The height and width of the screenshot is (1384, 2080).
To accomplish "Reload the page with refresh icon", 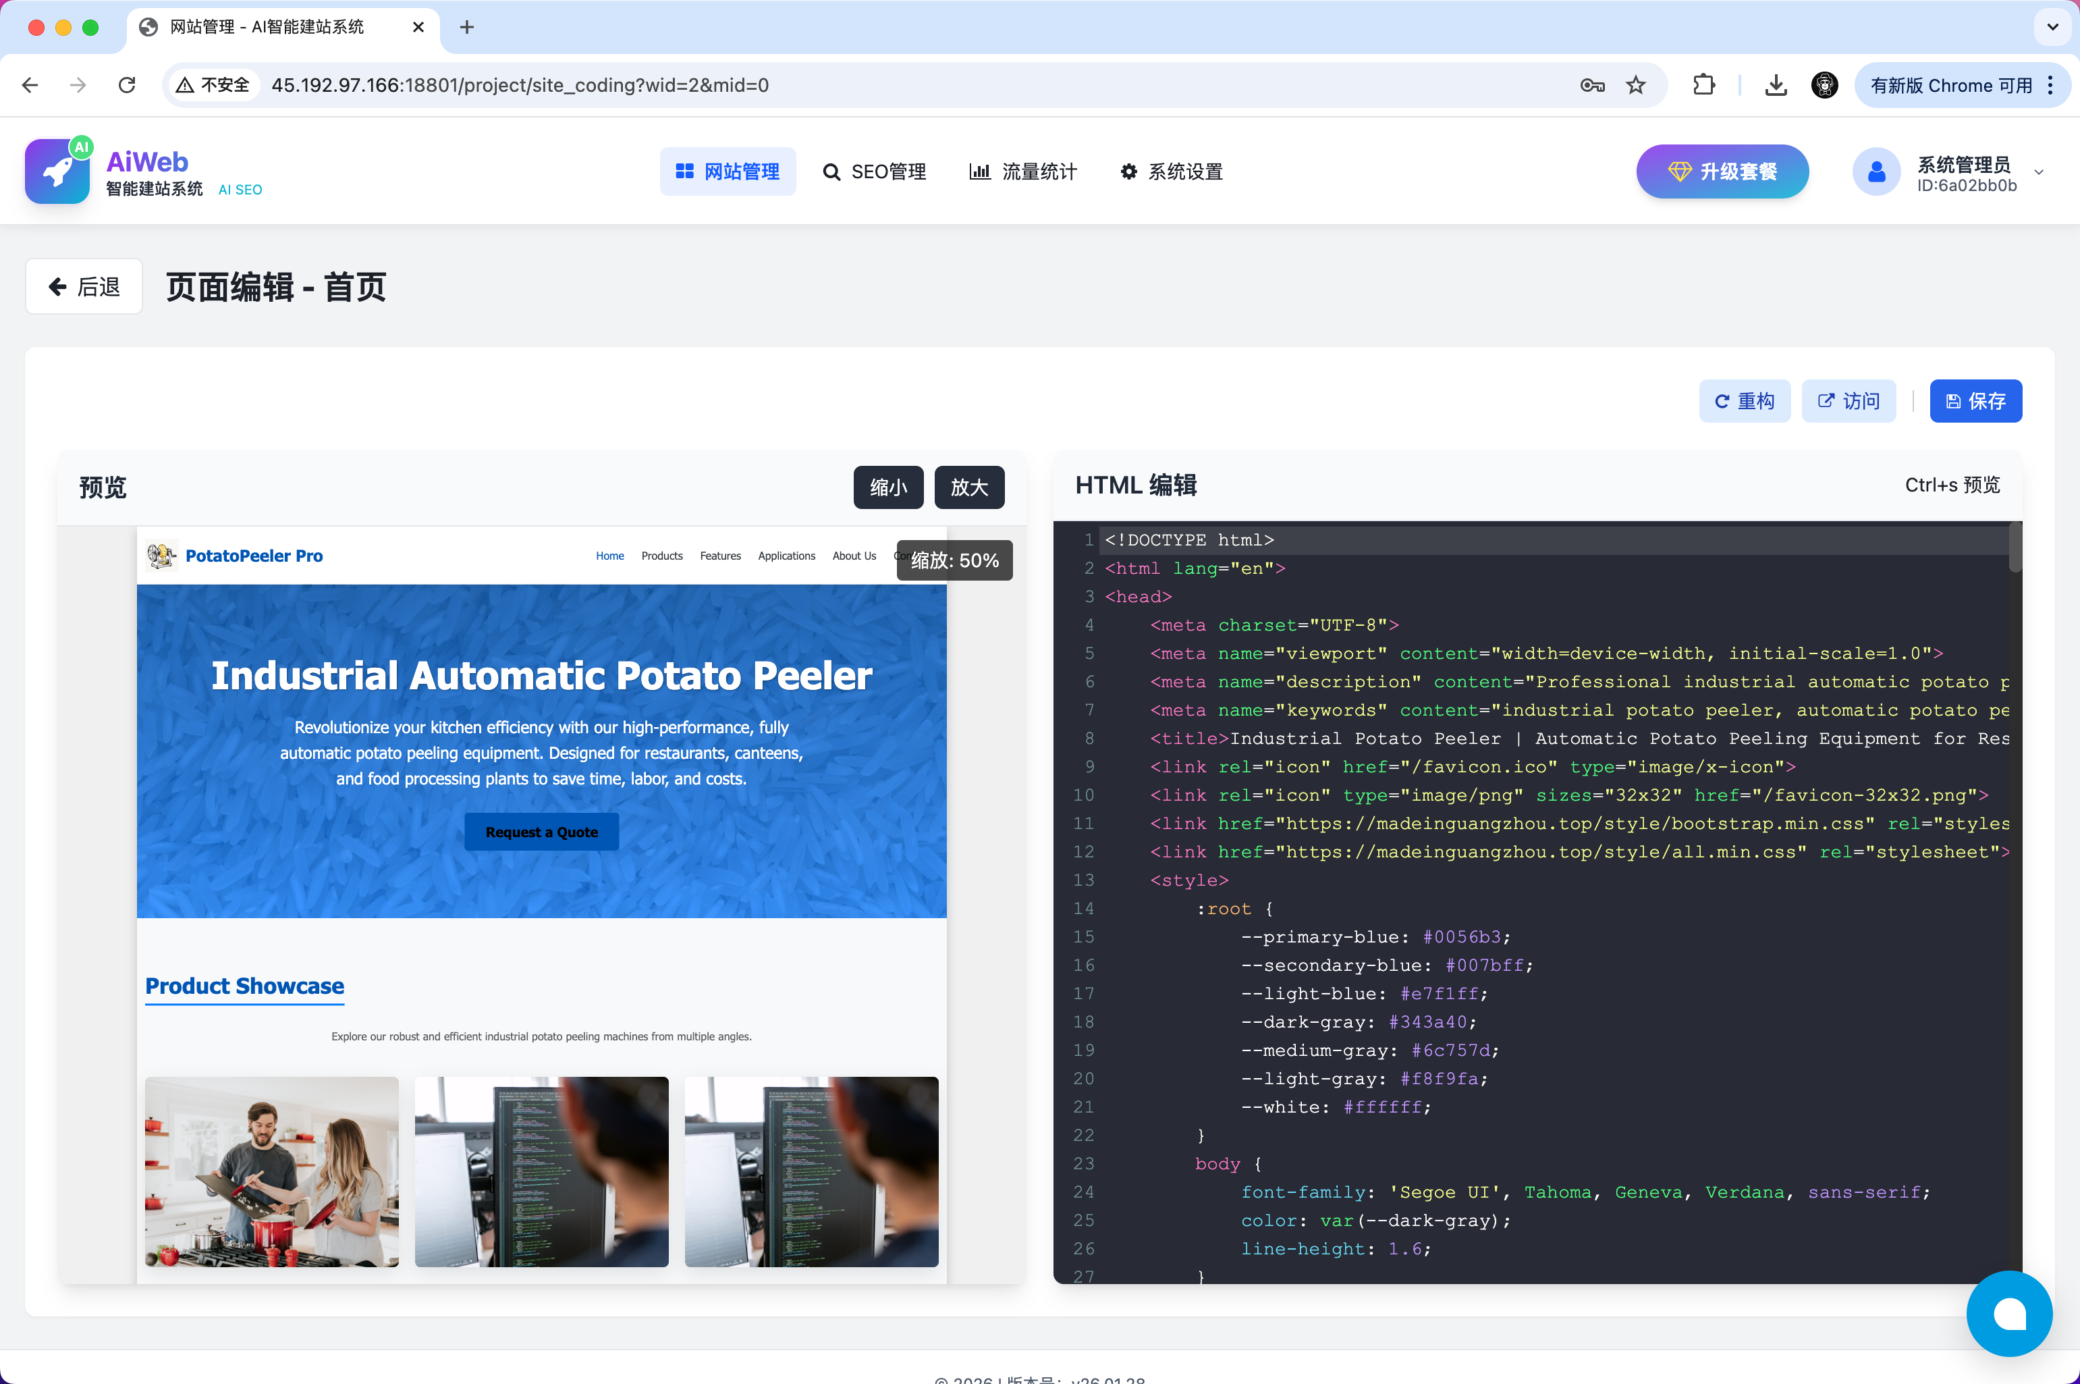I will tap(127, 86).
